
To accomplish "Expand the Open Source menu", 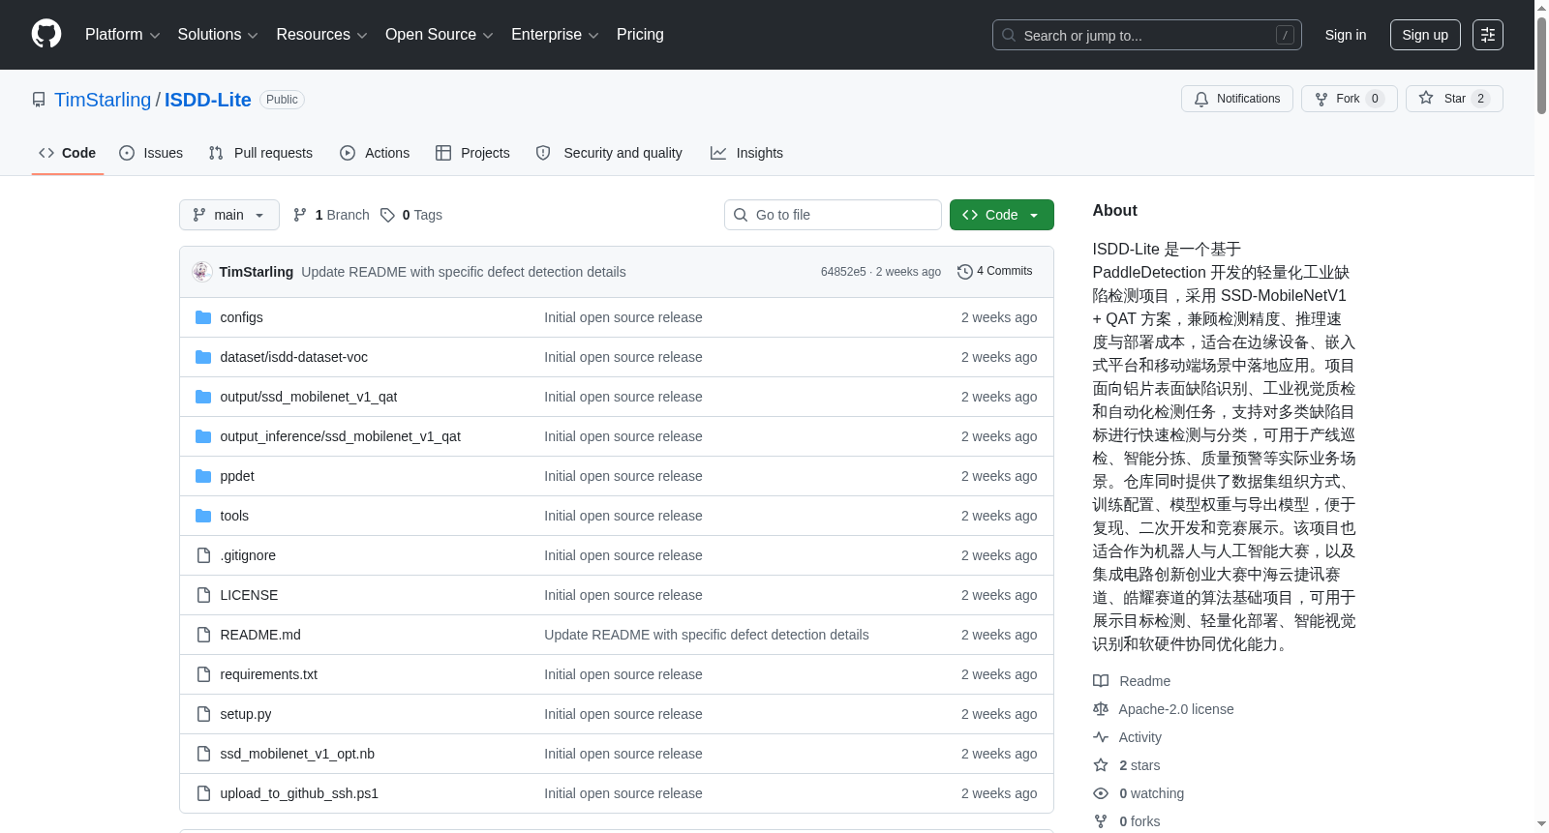I will (439, 35).
